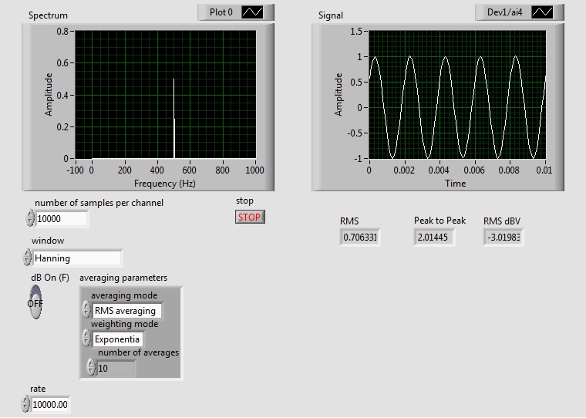The height and width of the screenshot is (418, 586).
Task: Click the number of averages stepper arrows
Action: (91, 368)
